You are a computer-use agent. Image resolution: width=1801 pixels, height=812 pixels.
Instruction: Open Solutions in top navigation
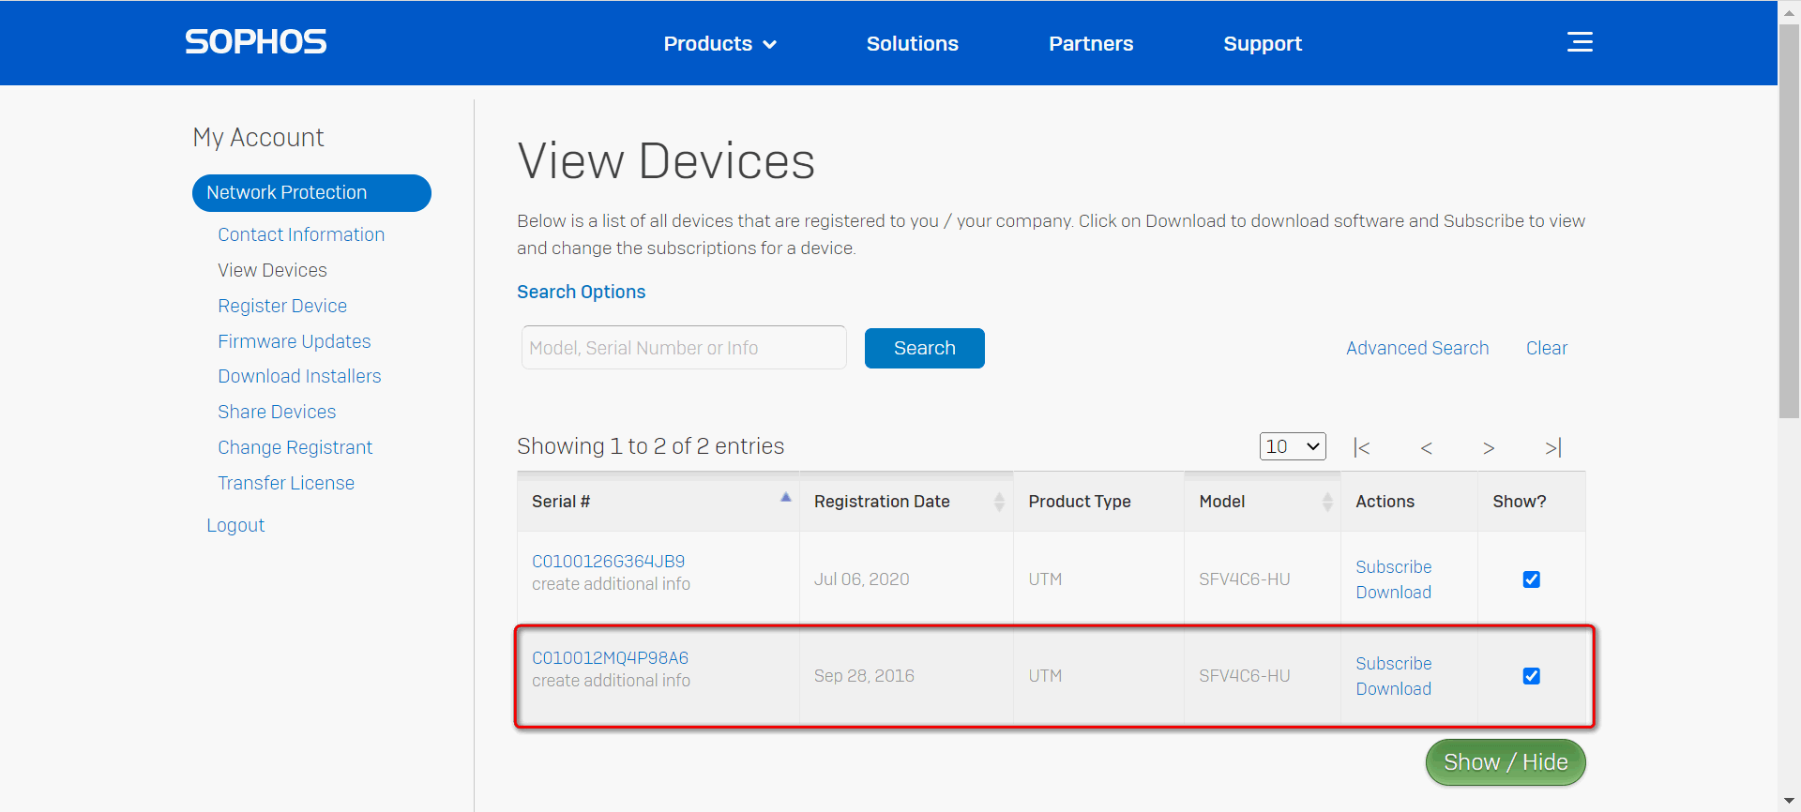(x=912, y=43)
